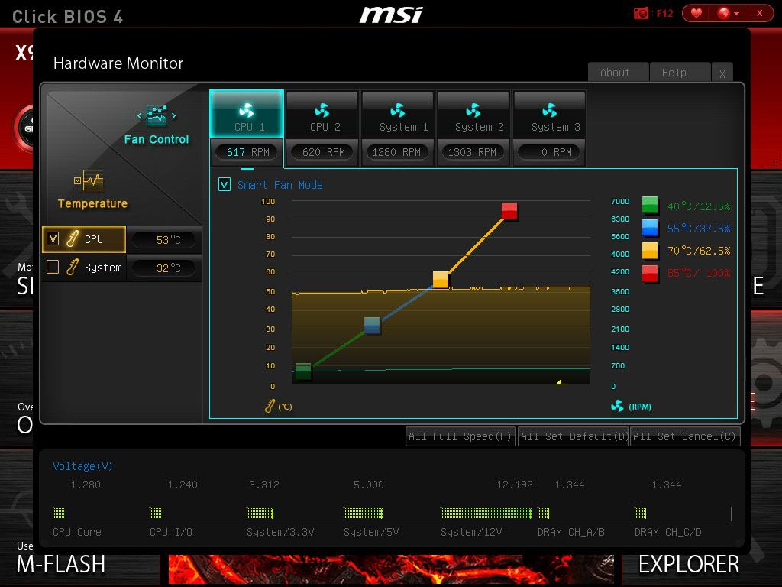The image size is (782, 587).
Task: Click the yellow fan curve point
Action: tap(441, 280)
